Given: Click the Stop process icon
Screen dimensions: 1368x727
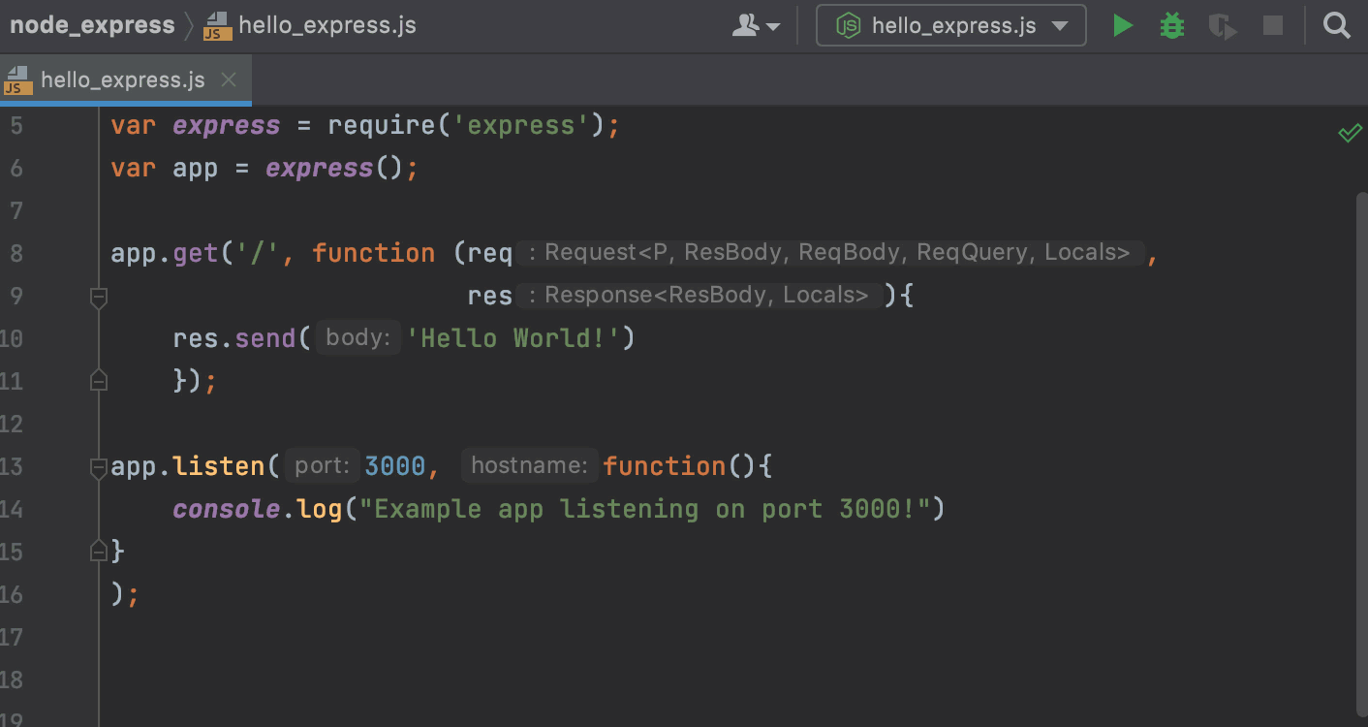Looking at the screenshot, I should pyautogui.click(x=1272, y=25).
